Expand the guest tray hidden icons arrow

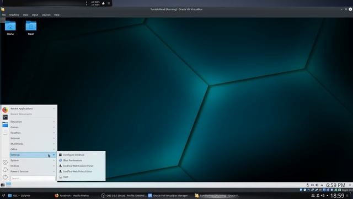point(322,185)
